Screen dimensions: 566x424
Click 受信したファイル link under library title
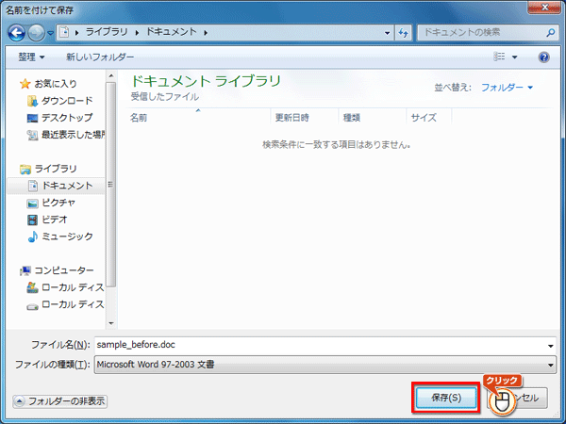164,97
